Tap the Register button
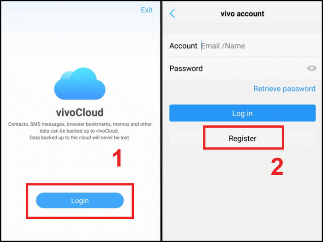 [242, 138]
